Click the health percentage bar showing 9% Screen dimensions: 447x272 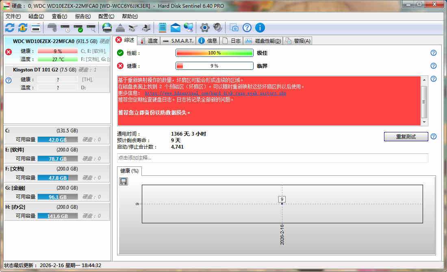click(214, 65)
